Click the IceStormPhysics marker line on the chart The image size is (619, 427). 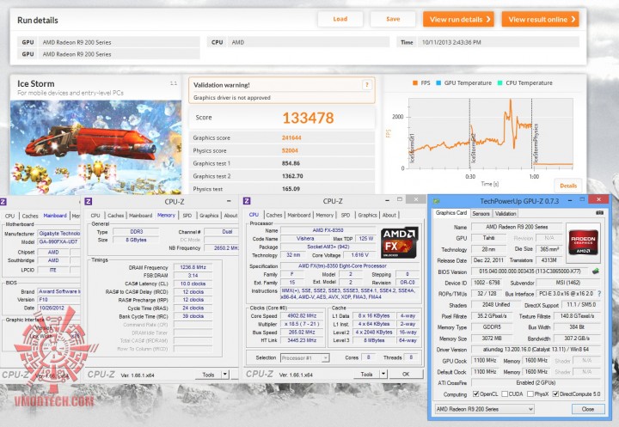click(532, 133)
